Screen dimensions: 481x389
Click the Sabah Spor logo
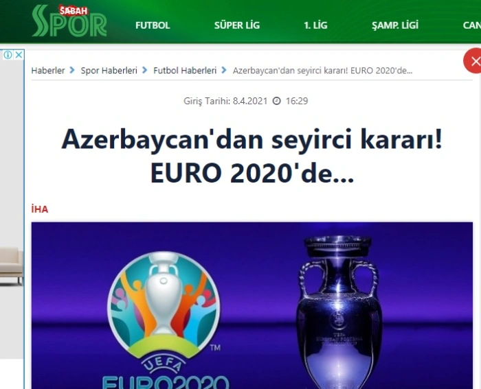[x=69, y=21]
